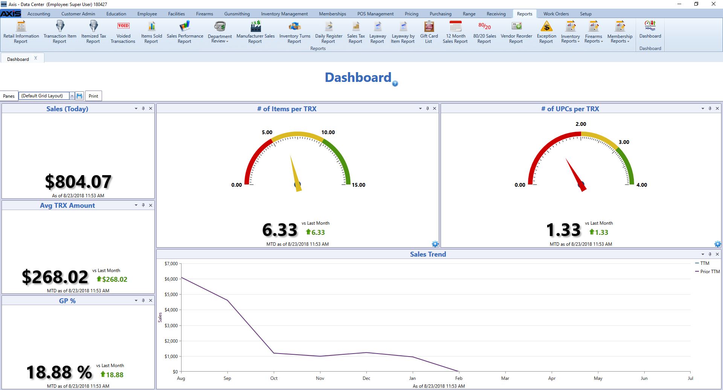Open settings gear on Items per TRX pane
Image resolution: width=723 pixels, height=390 pixels.
(435, 244)
